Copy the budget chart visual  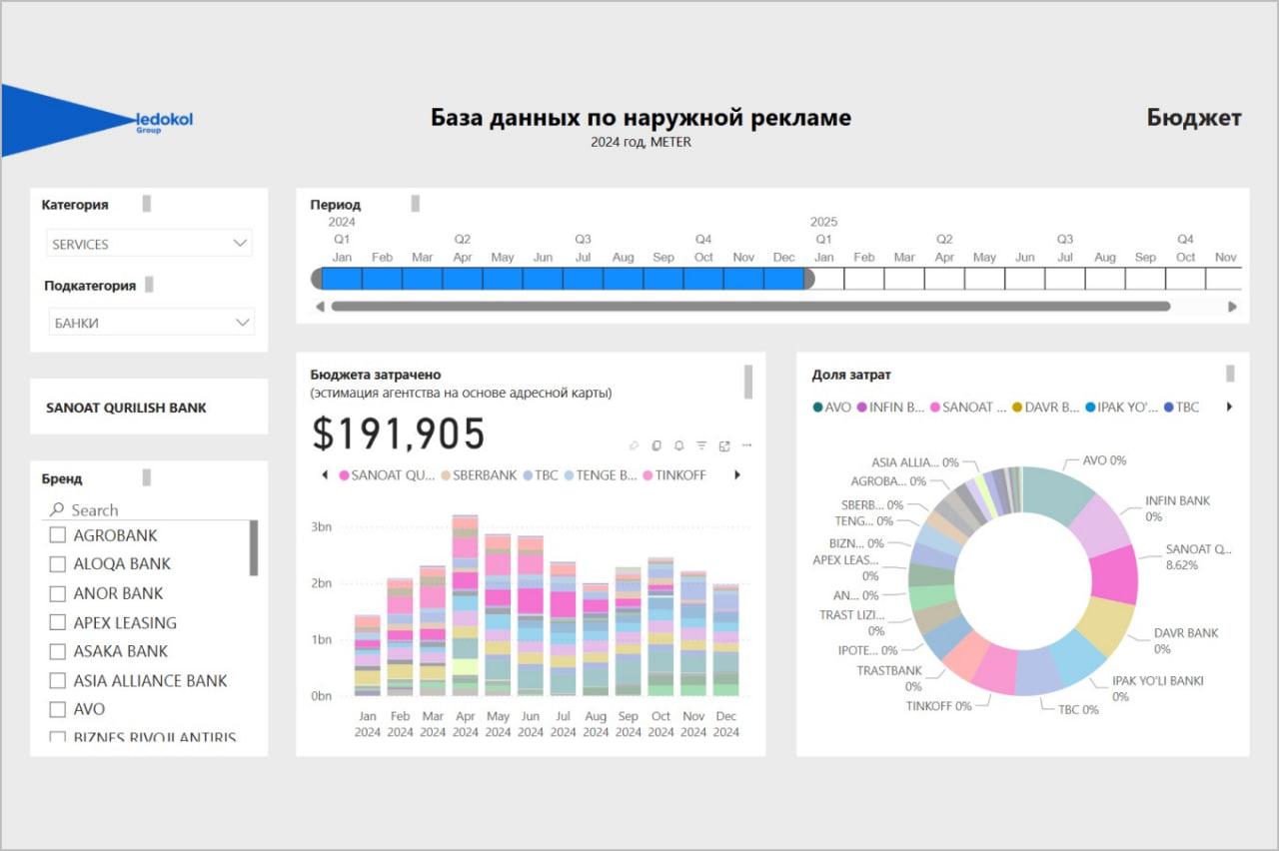656,445
